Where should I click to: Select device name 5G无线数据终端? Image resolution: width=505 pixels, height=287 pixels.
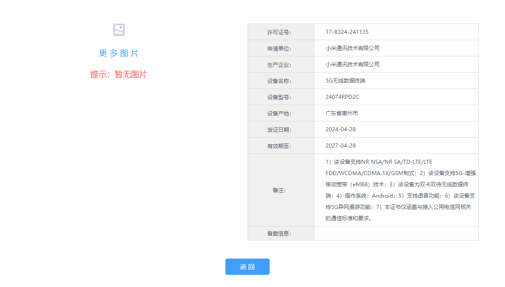tap(345, 81)
